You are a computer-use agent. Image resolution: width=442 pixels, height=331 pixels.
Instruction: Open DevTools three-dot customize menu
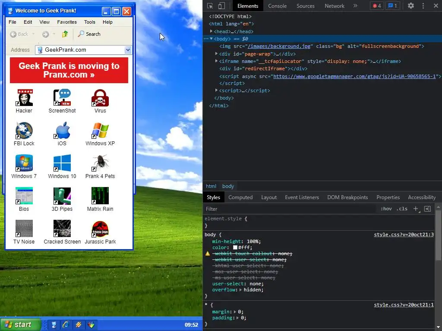click(423, 6)
